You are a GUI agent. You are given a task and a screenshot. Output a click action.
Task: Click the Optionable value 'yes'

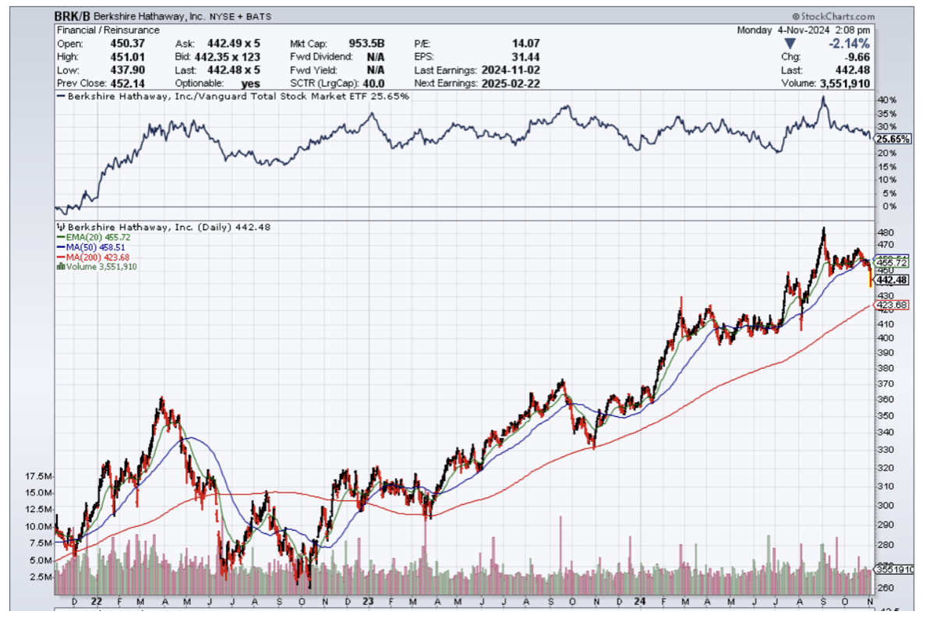[x=249, y=84]
